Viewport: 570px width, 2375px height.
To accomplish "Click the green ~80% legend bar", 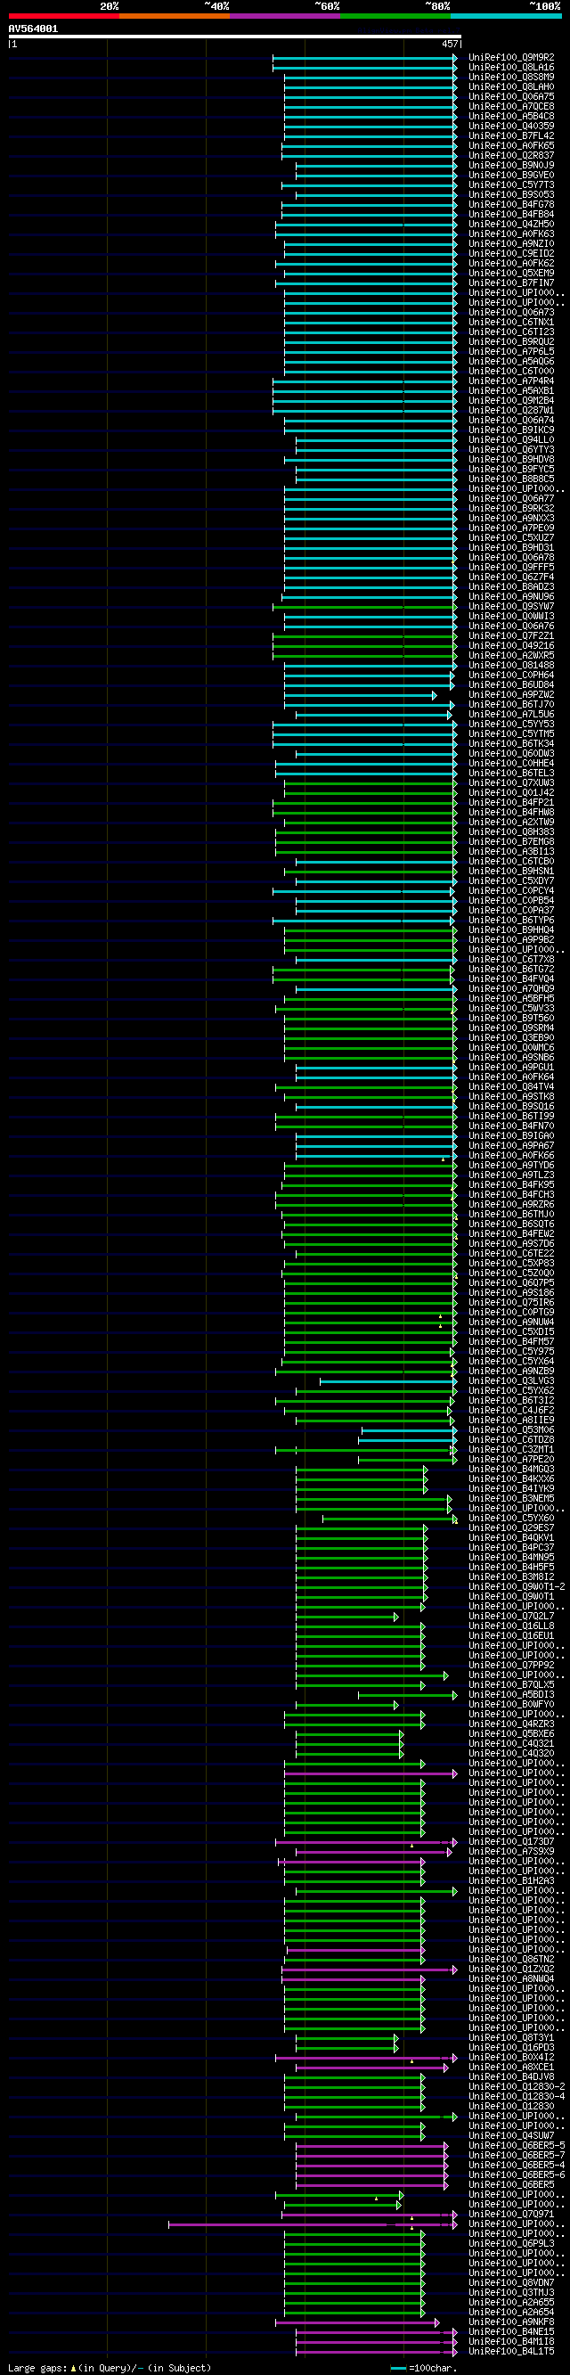I will [x=395, y=16].
